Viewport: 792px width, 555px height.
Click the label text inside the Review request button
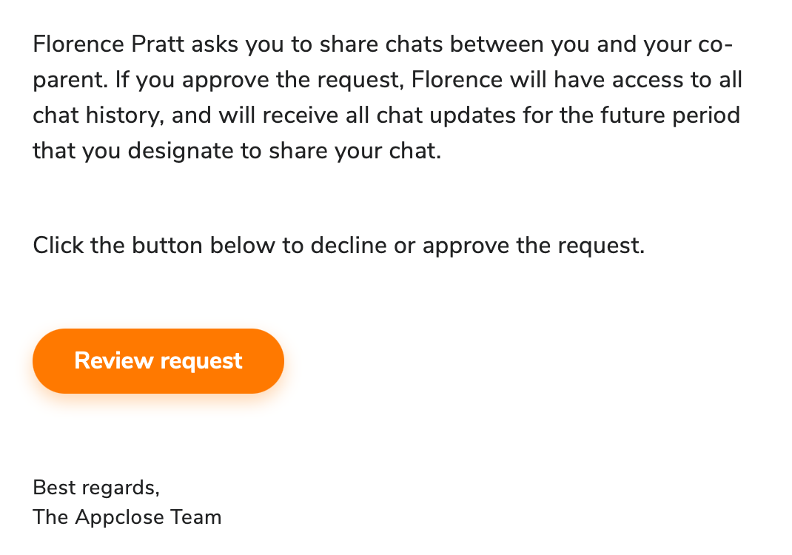tap(158, 360)
